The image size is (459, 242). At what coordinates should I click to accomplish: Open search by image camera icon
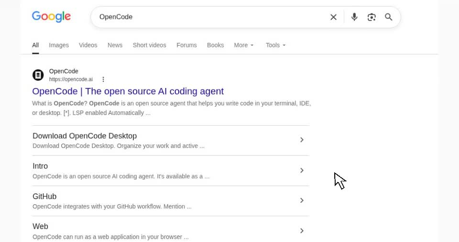(x=372, y=17)
